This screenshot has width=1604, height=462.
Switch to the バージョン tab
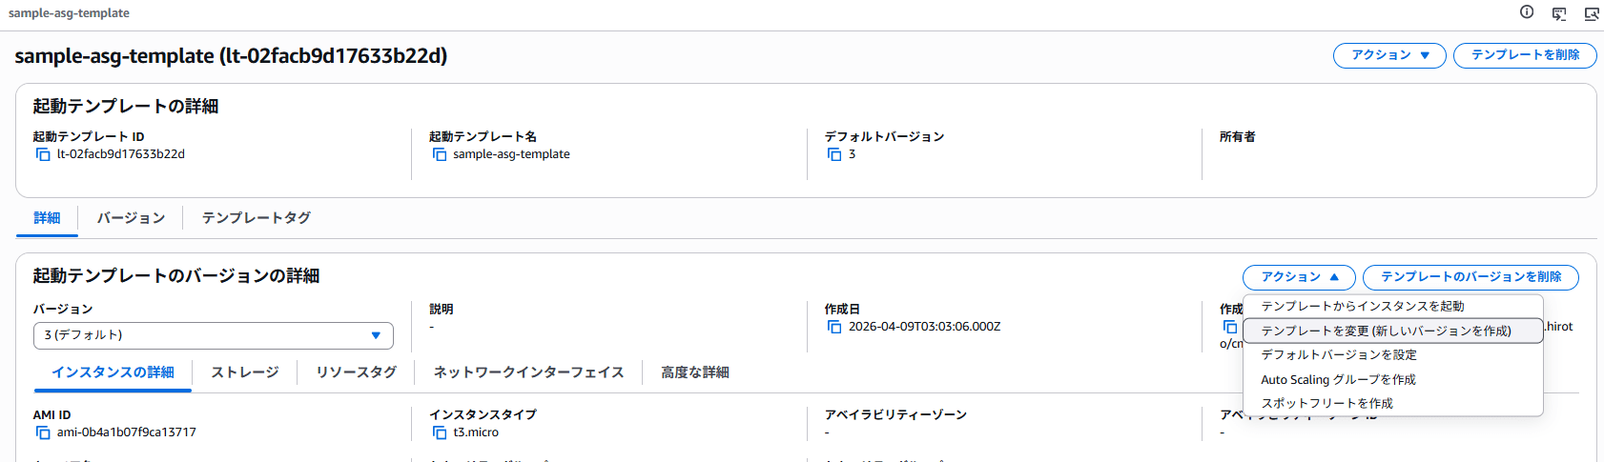(x=131, y=218)
